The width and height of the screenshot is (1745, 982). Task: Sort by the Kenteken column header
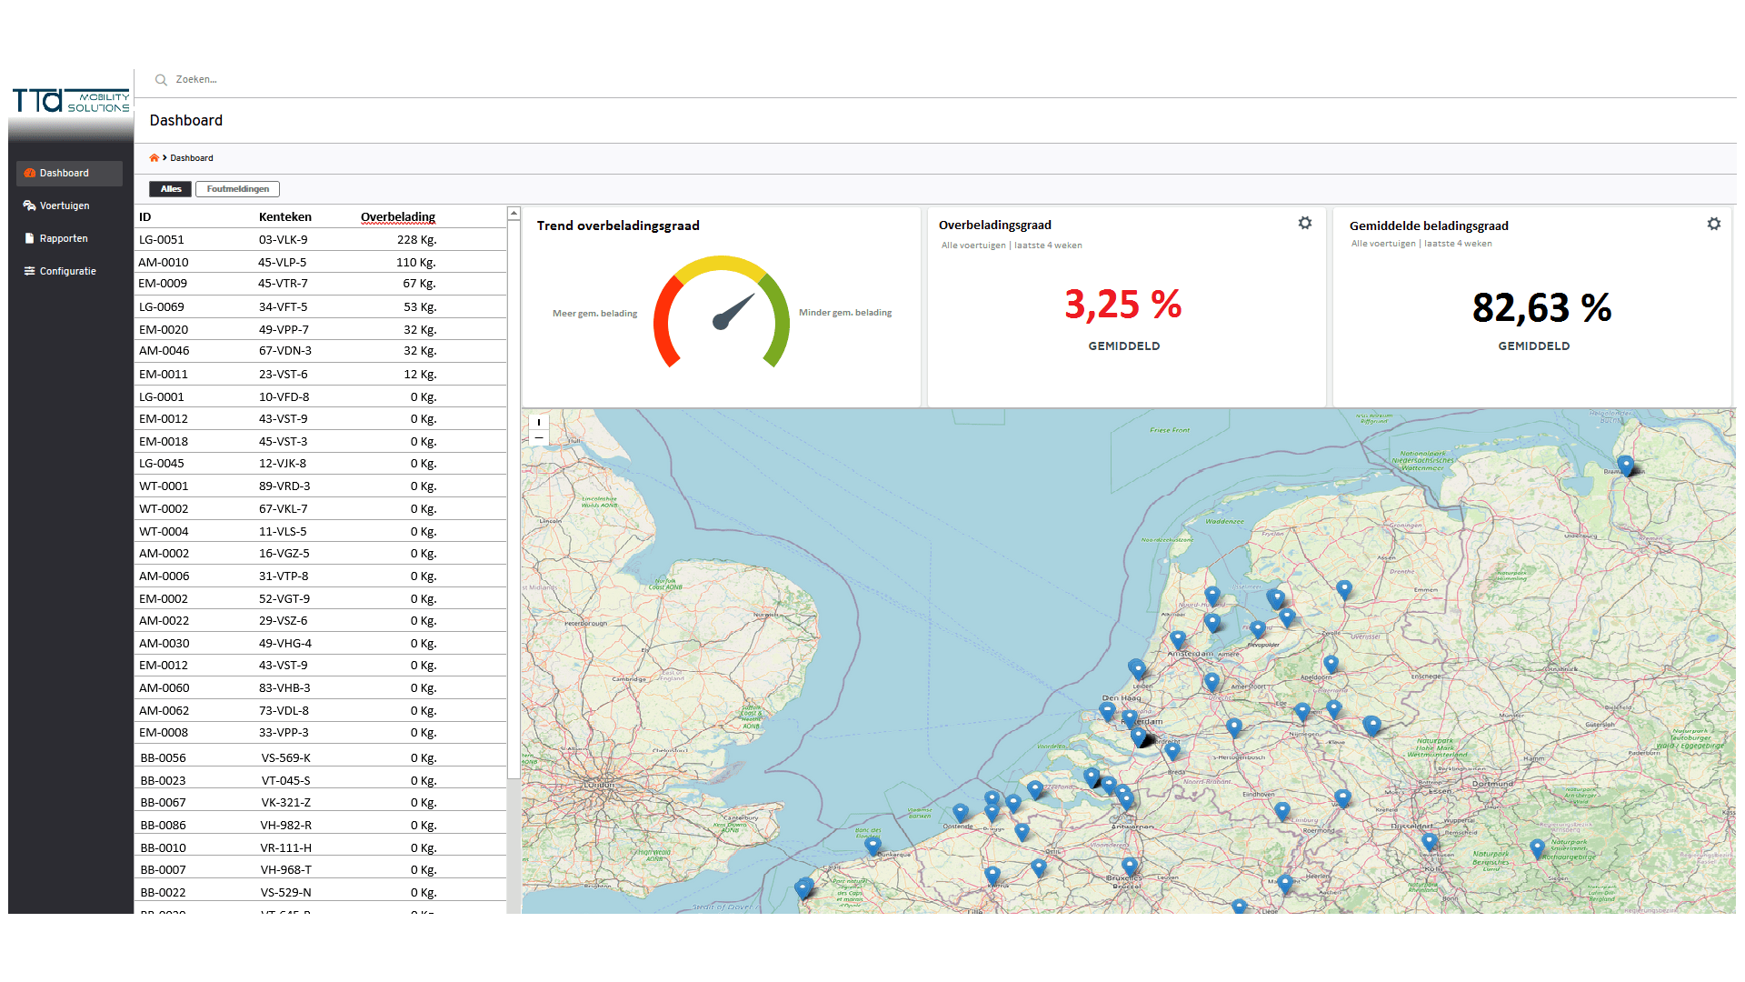pyautogui.click(x=284, y=216)
